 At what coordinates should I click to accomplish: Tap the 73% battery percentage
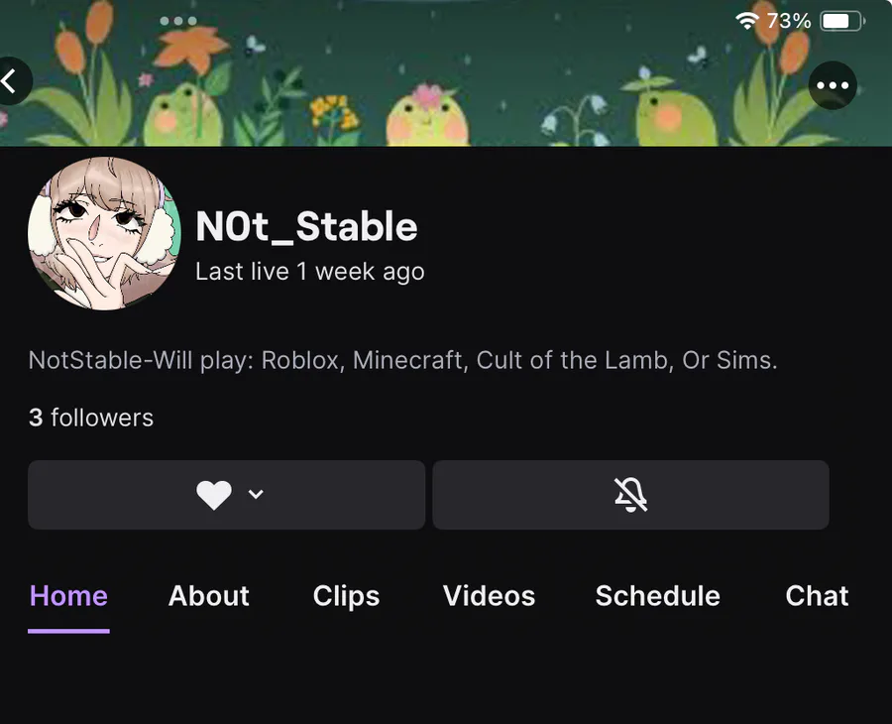coord(789,21)
